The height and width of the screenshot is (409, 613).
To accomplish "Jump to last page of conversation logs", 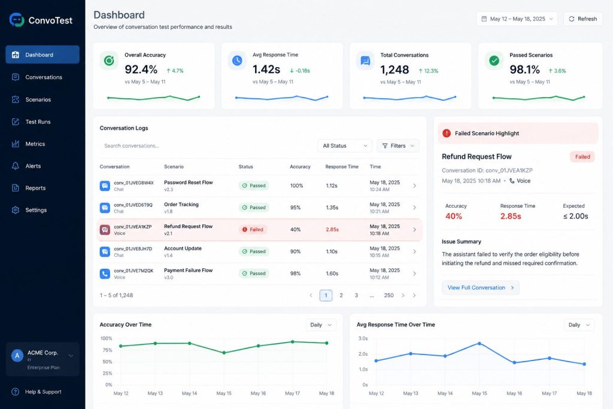I will pos(414,295).
